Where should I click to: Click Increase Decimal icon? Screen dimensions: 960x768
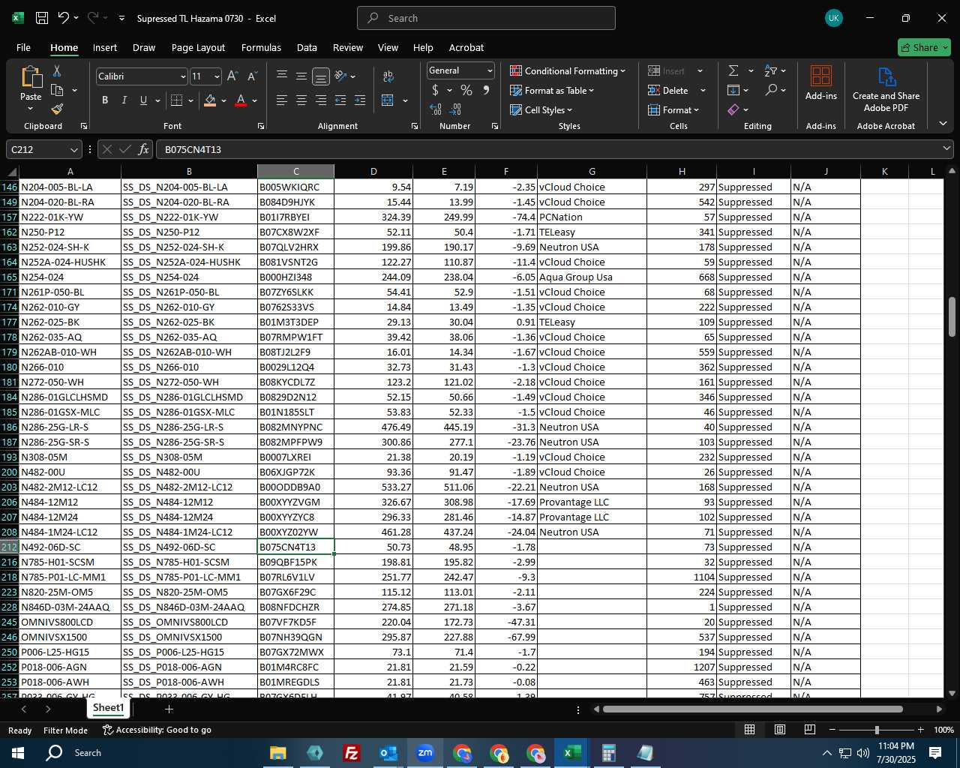click(436, 109)
